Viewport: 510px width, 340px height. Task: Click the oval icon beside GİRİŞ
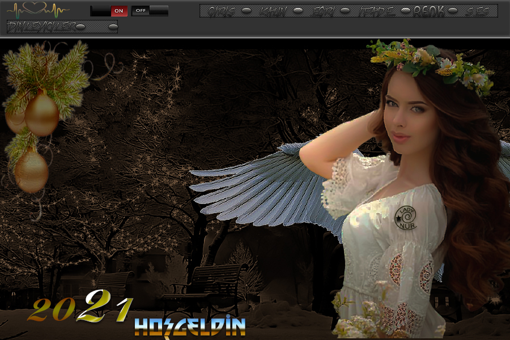pyautogui.click(x=245, y=10)
